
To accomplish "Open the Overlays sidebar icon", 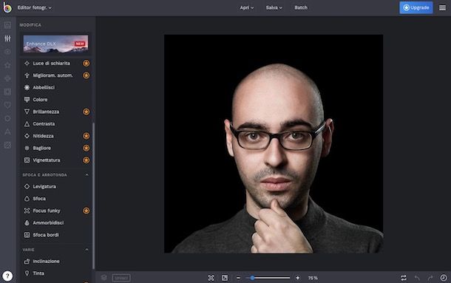I will point(7,118).
